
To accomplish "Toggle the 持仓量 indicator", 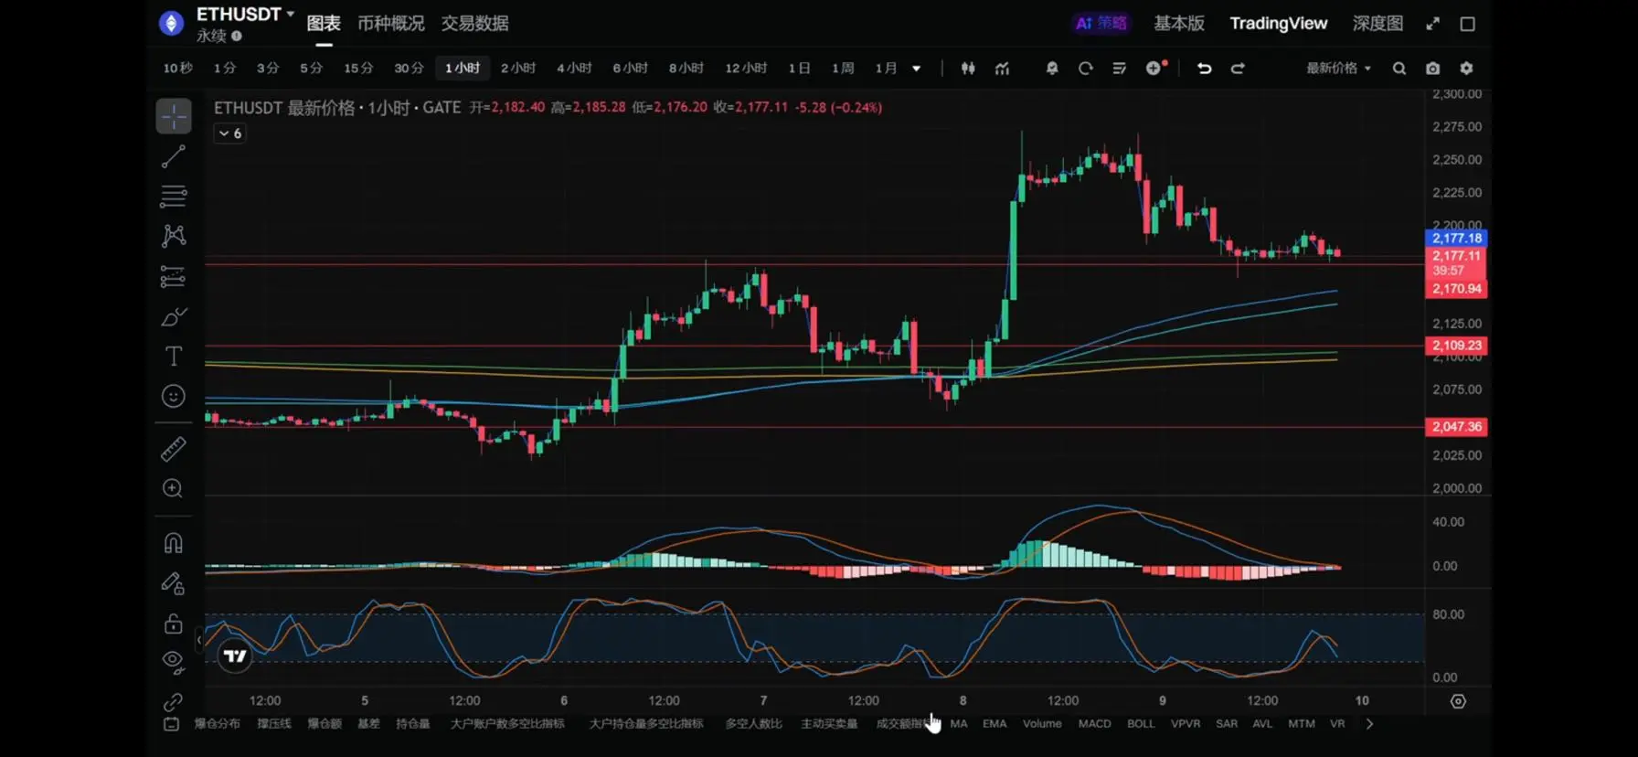I will (x=412, y=724).
